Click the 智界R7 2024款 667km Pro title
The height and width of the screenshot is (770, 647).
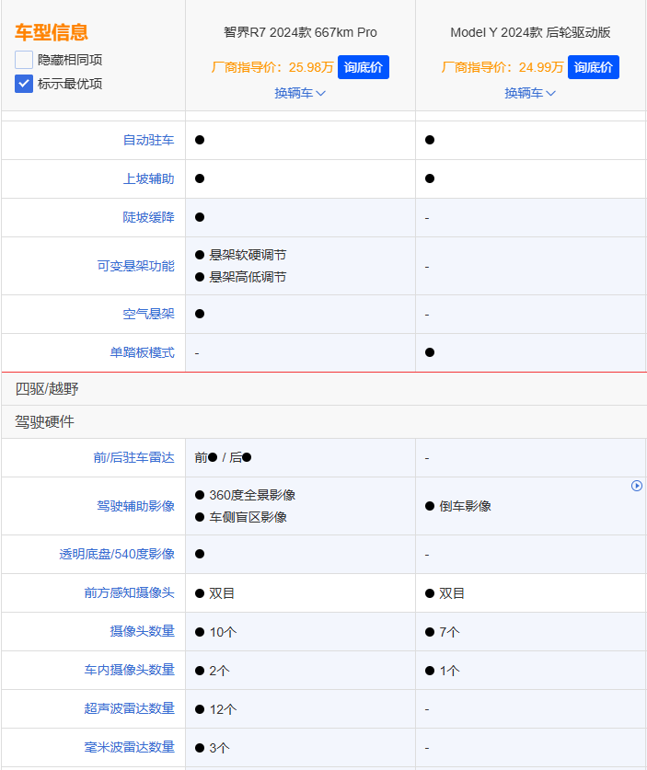click(300, 32)
